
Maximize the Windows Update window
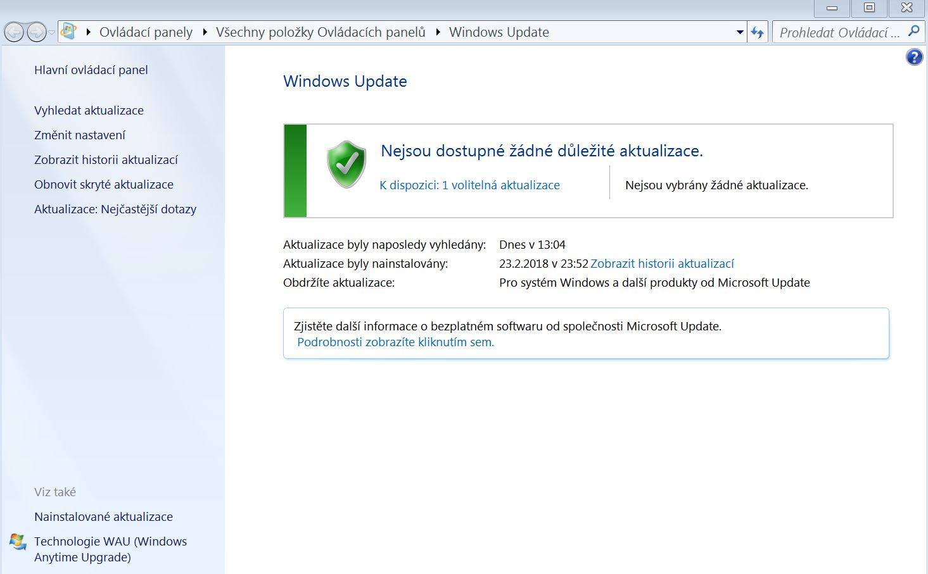click(x=869, y=8)
